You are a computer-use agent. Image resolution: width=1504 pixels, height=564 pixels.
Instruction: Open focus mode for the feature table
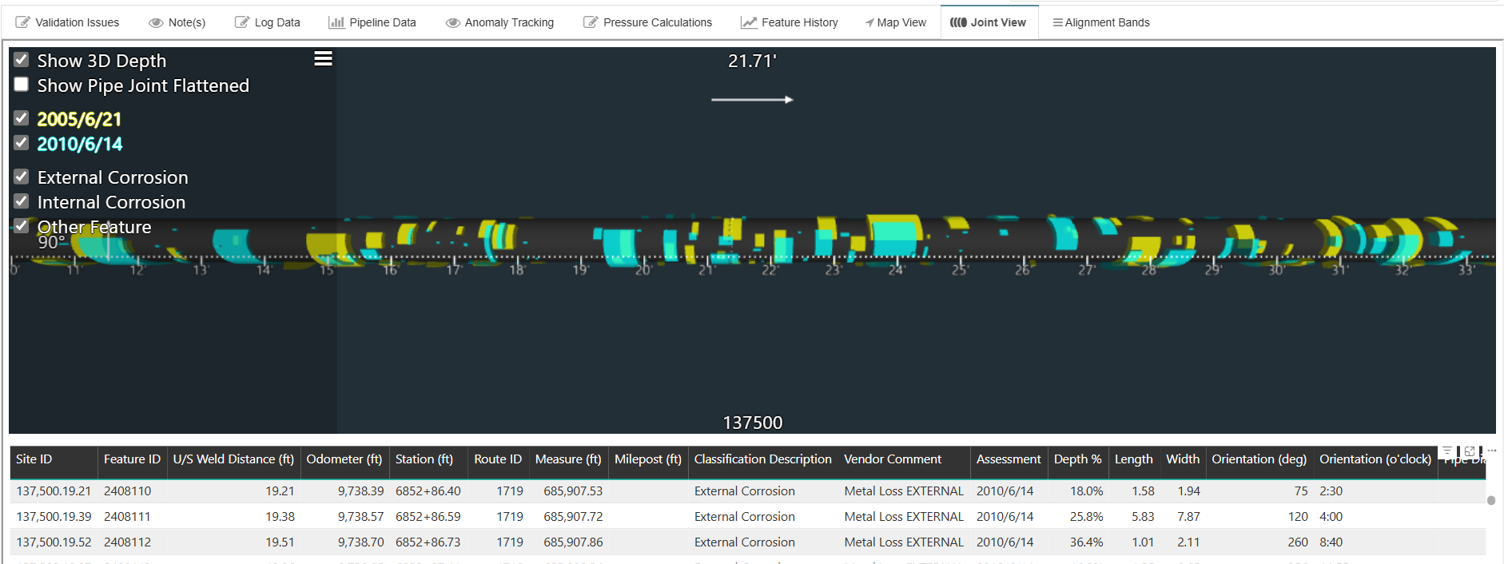(1470, 451)
